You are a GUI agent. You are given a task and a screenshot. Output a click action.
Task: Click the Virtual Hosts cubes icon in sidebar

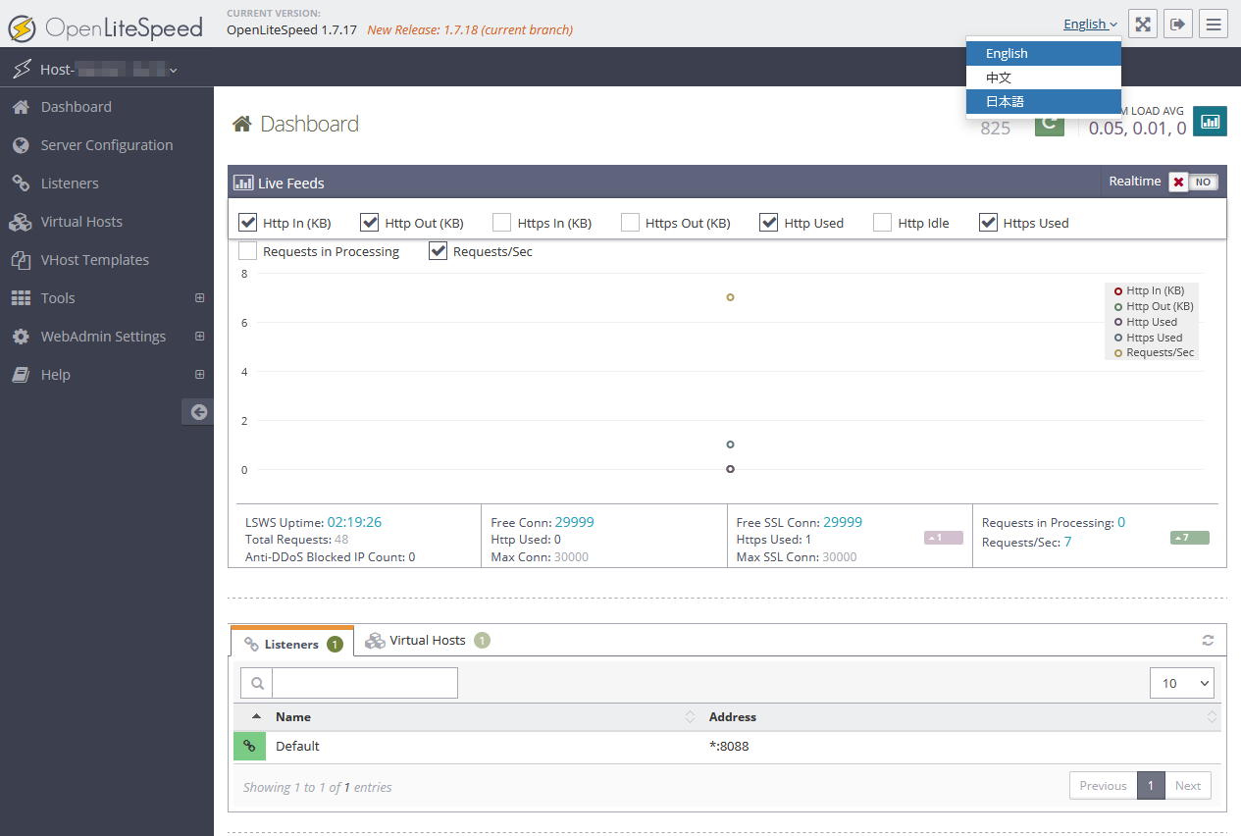click(20, 222)
